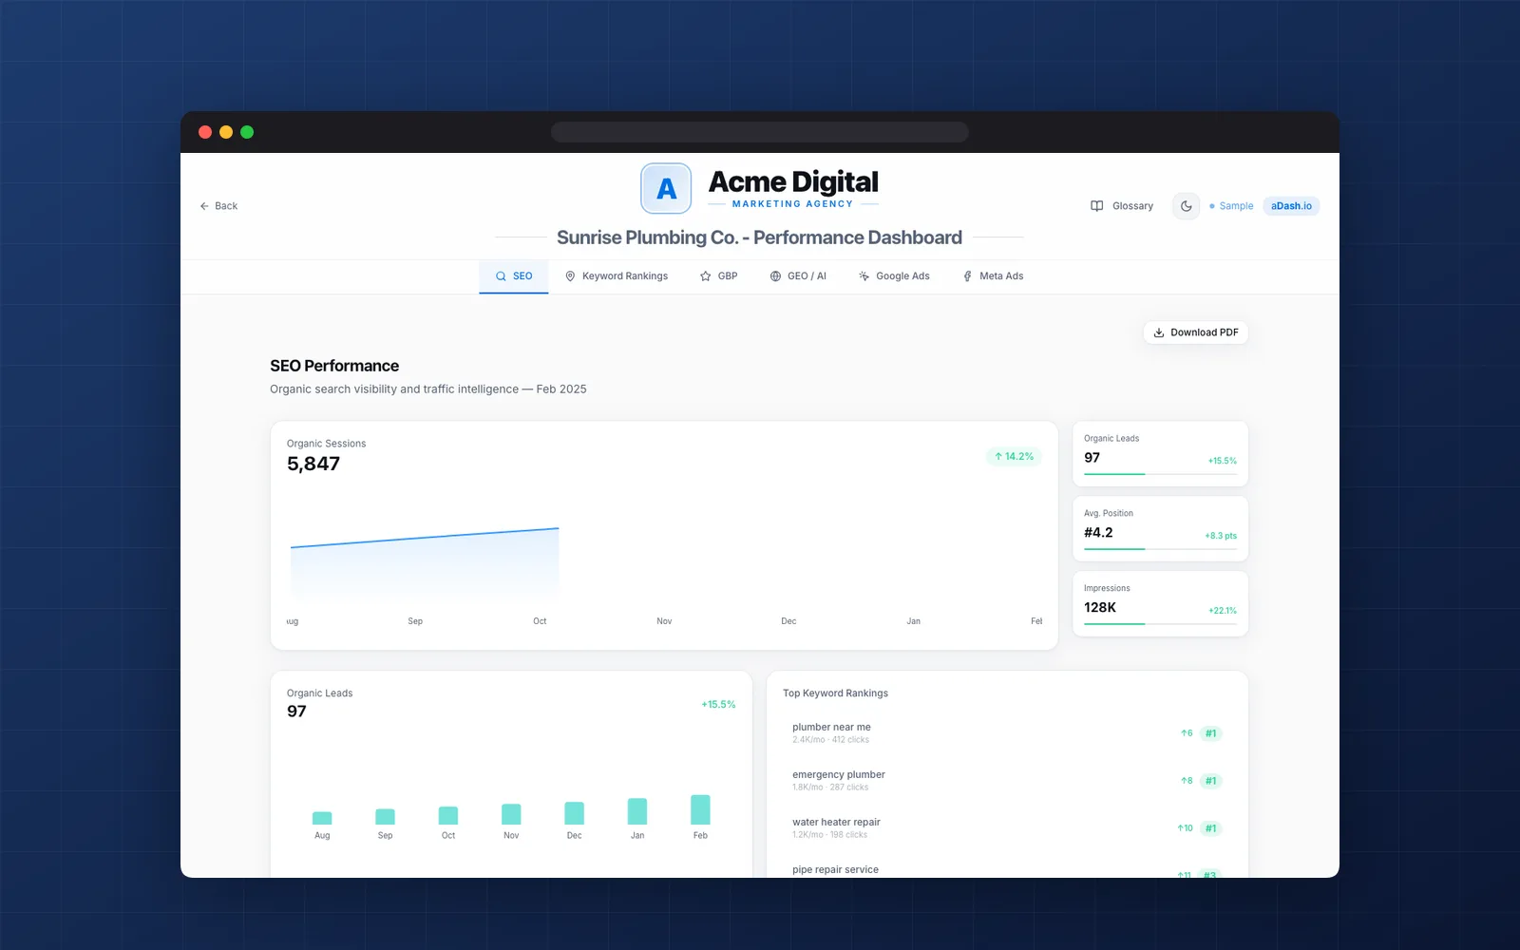Click the dashboard title Sunrise Plumbing Co.
The image size is (1520, 950).
tap(759, 237)
